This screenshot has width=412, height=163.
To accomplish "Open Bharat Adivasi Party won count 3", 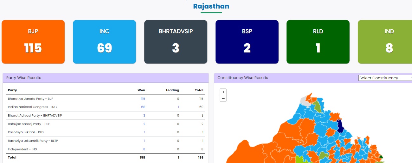I will pyautogui.click(x=144, y=116).
